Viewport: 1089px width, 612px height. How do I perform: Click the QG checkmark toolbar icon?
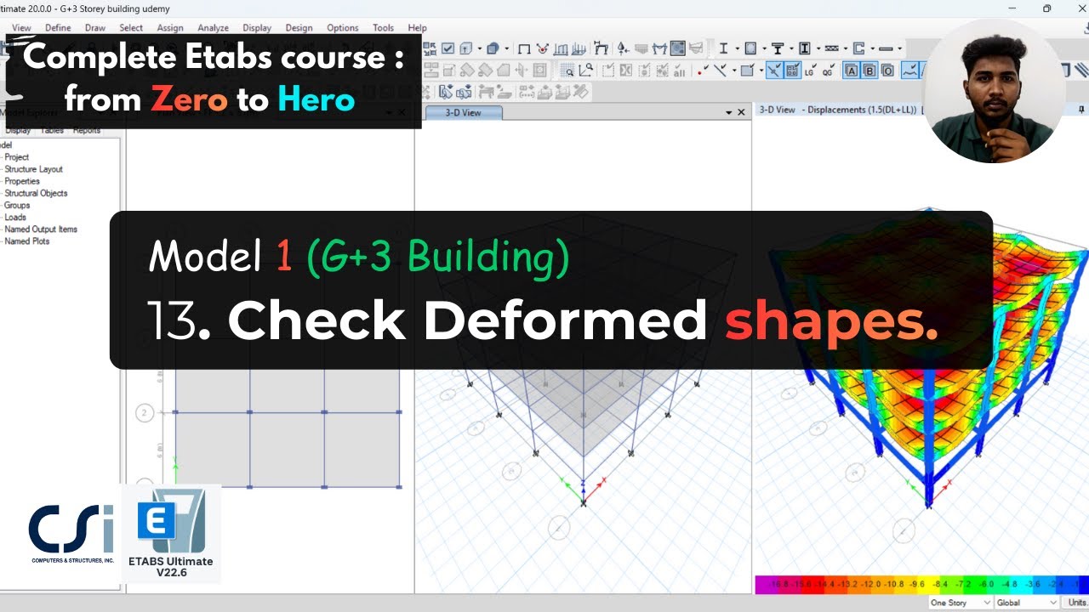[828, 71]
